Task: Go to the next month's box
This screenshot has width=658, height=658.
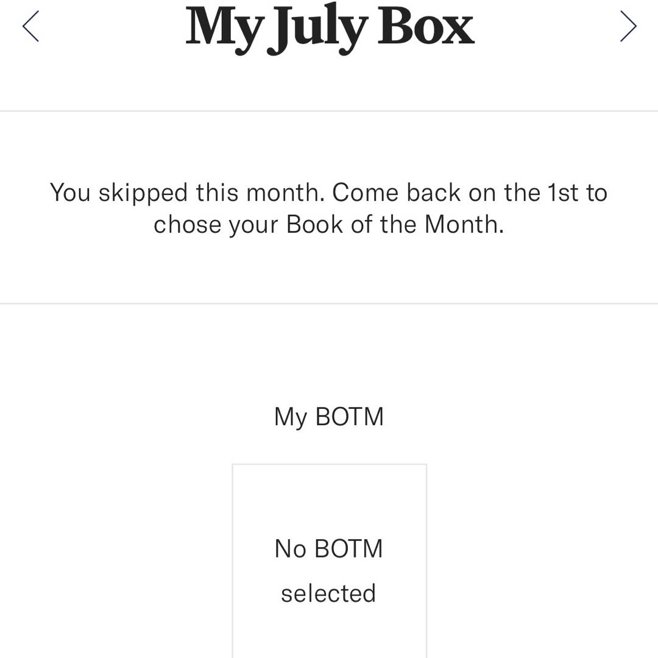Action: pos(628,26)
